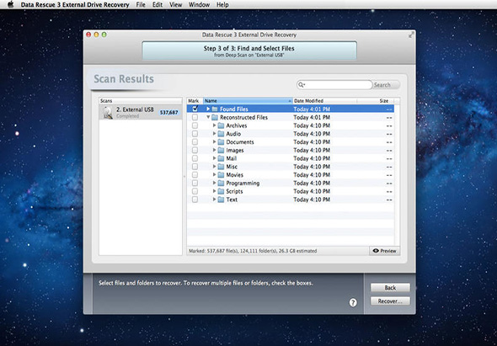This screenshot has height=346, width=497.
Task: Click the Preview button
Action: point(384,251)
